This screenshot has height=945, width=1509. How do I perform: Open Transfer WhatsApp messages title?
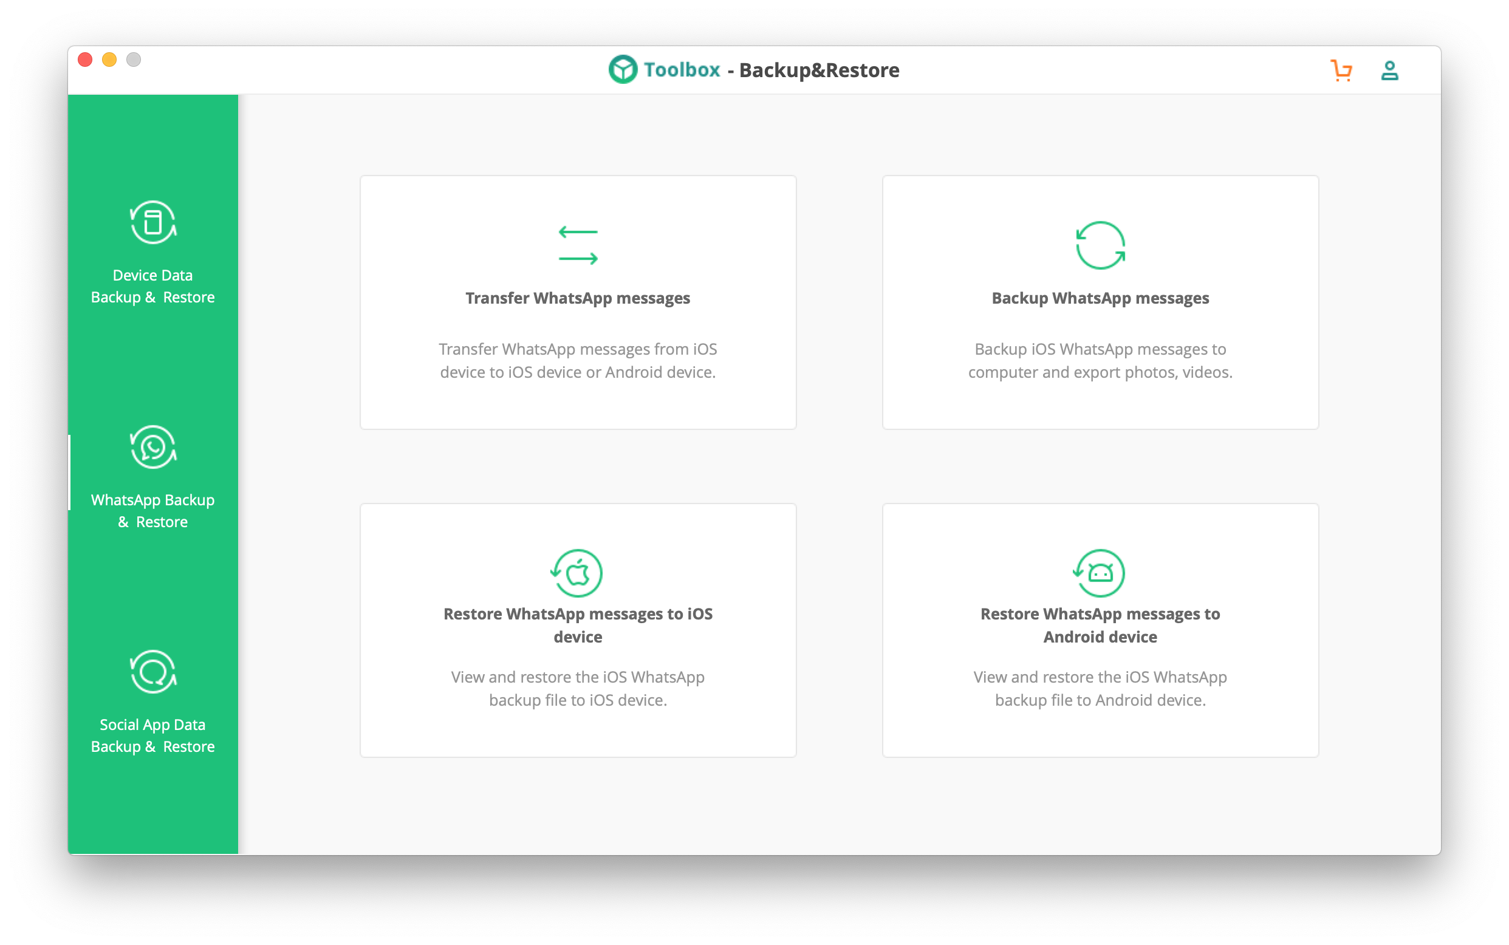[x=578, y=298]
